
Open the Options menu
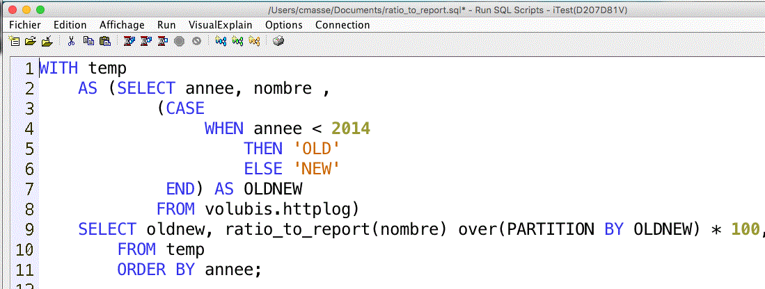tap(284, 25)
